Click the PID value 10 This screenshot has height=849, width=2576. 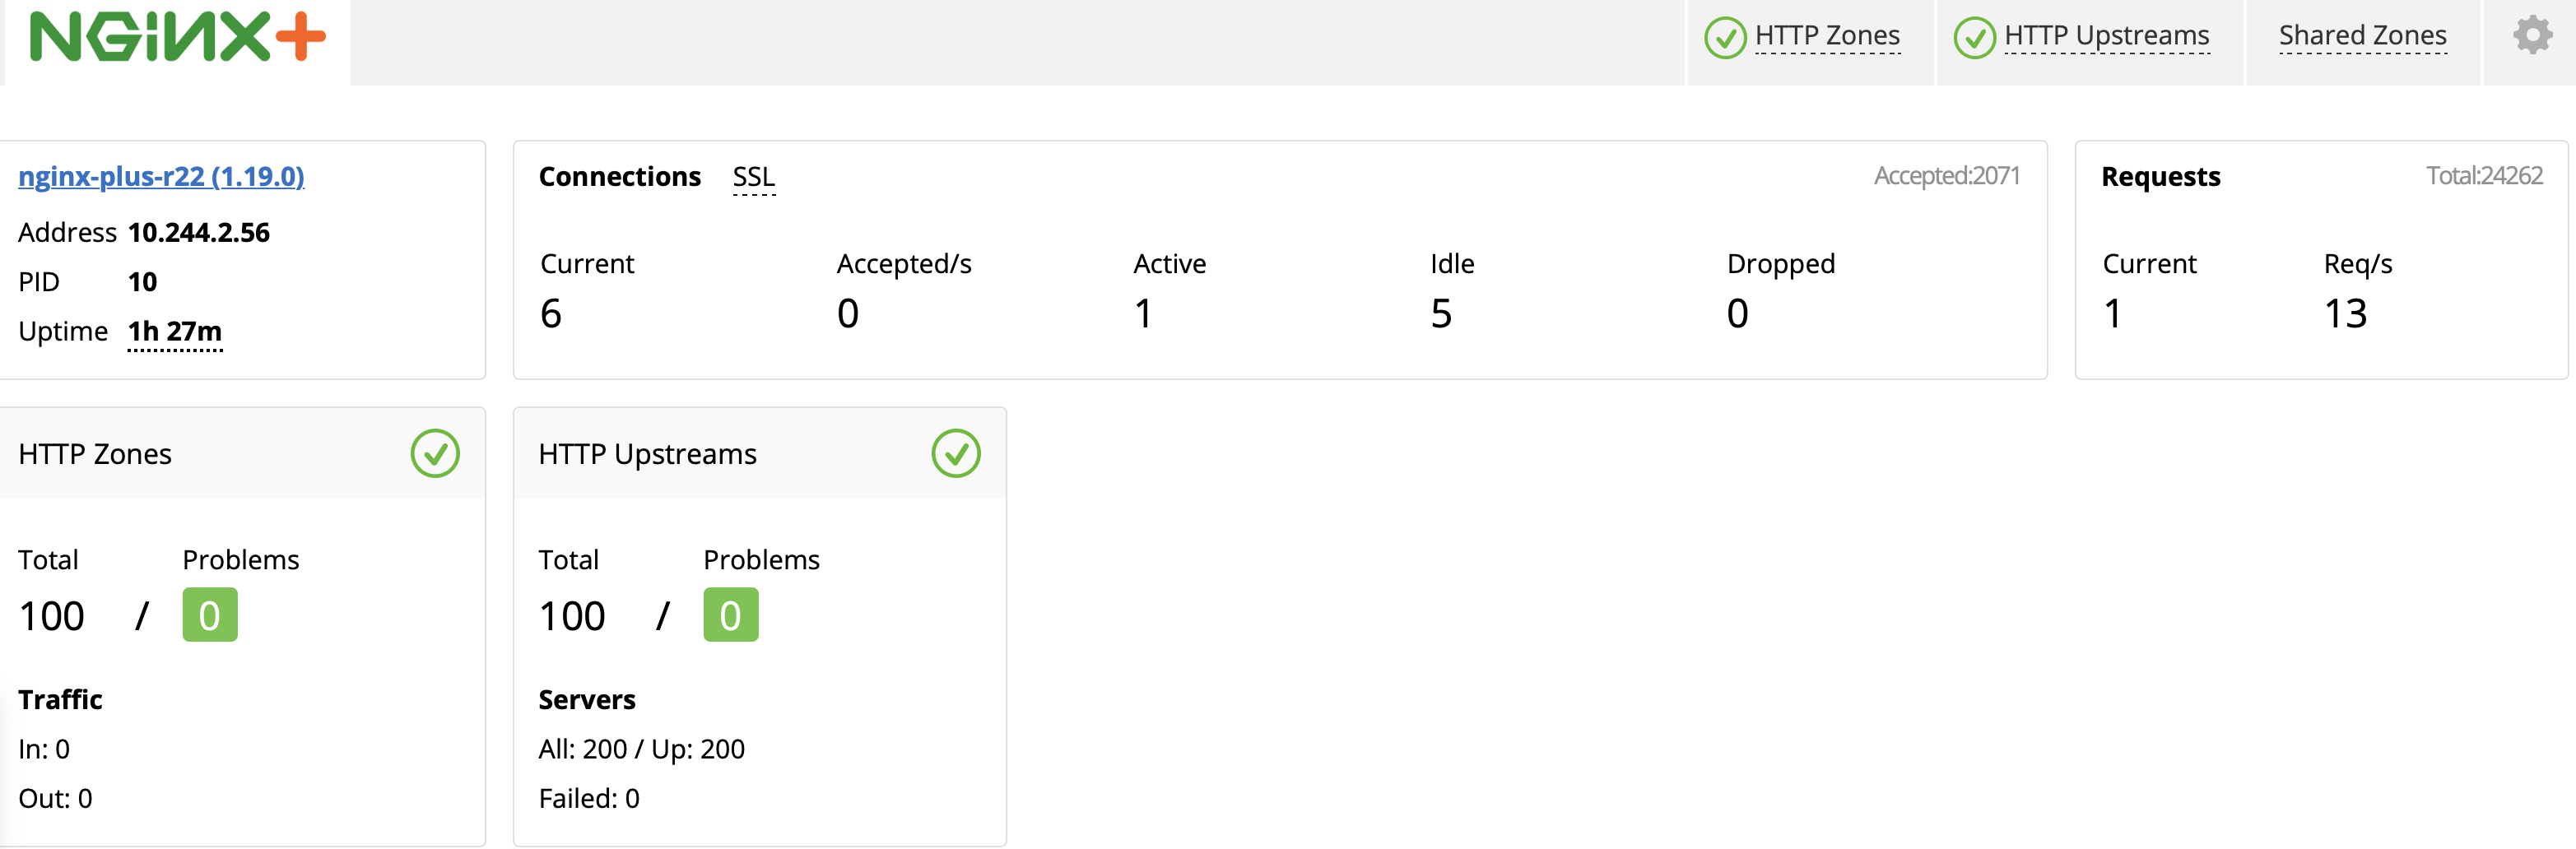pos(142,282)
